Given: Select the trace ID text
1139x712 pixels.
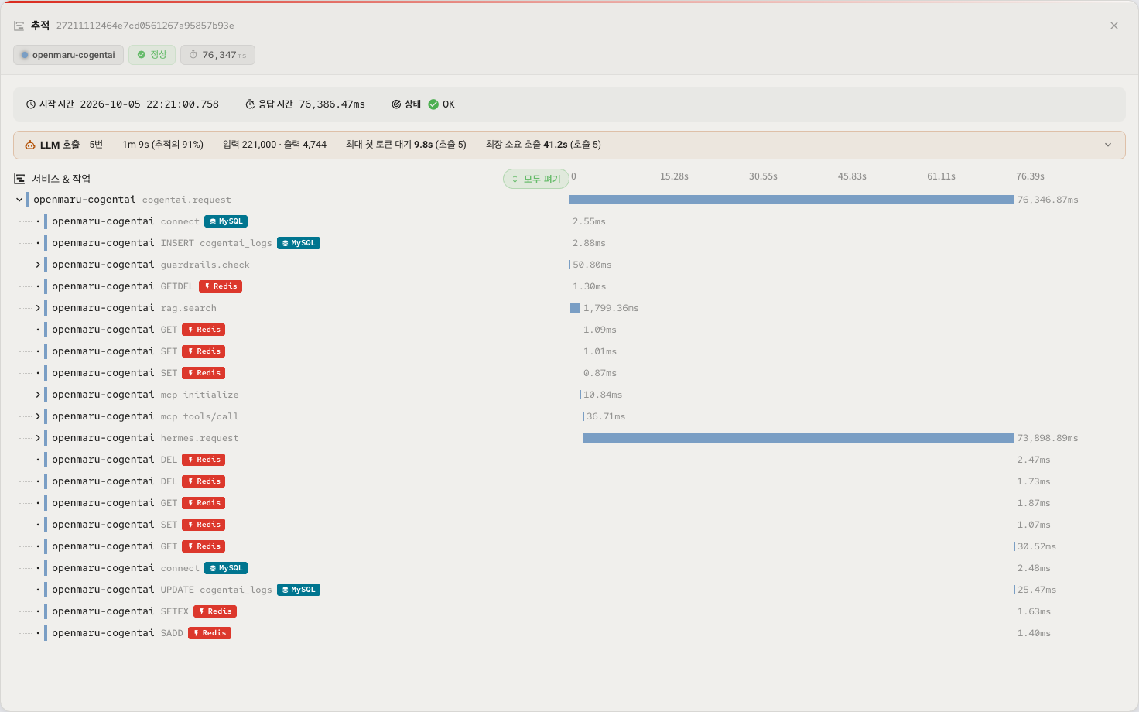Looking at the screenshot, I should 145,26.
